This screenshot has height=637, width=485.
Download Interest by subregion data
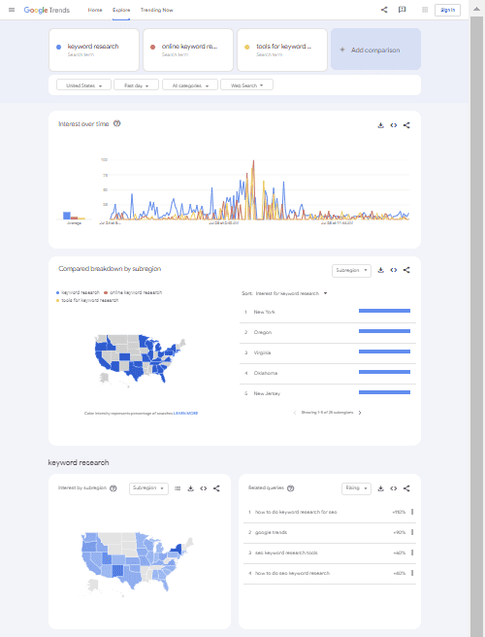click(190, 488)
